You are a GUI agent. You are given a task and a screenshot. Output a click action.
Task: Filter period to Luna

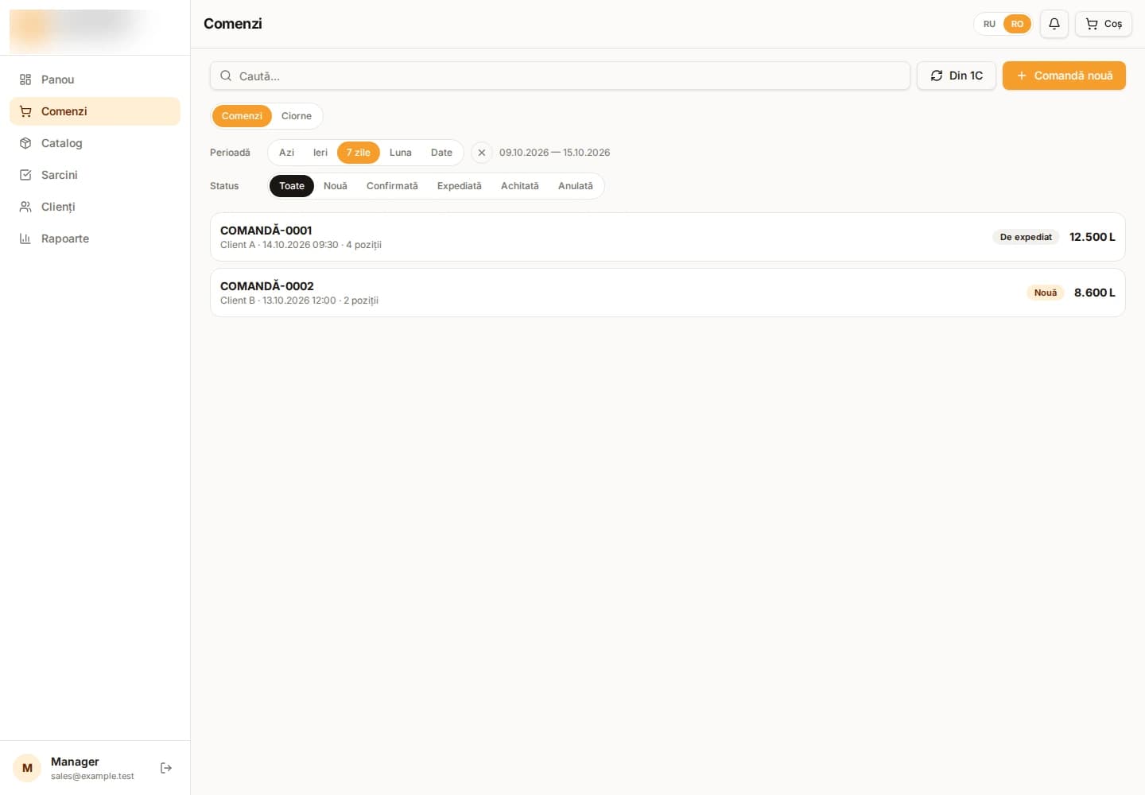tap(401, 153)
